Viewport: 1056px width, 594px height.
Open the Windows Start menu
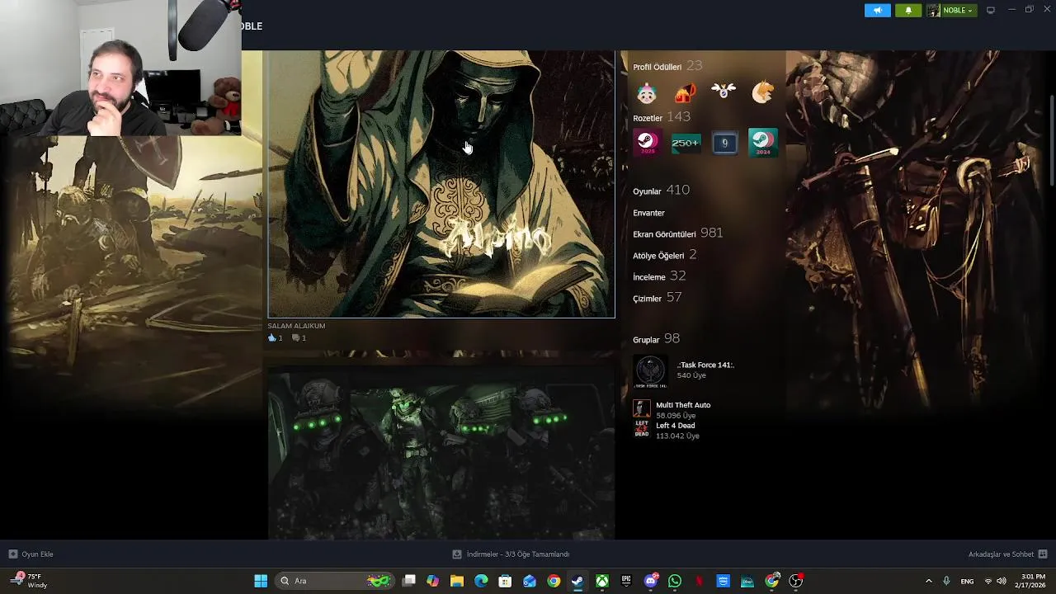[x=261, y=581]
